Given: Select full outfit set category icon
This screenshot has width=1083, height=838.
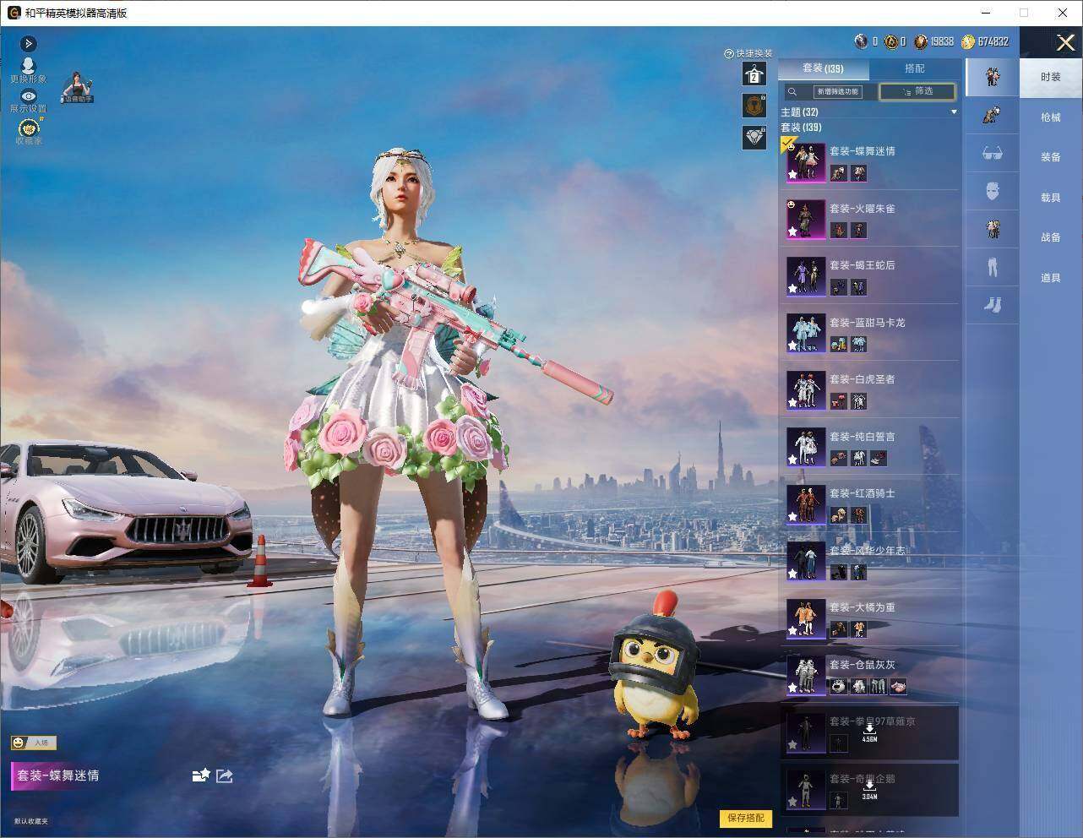Looking at the screenshot, I should [992, 77].
